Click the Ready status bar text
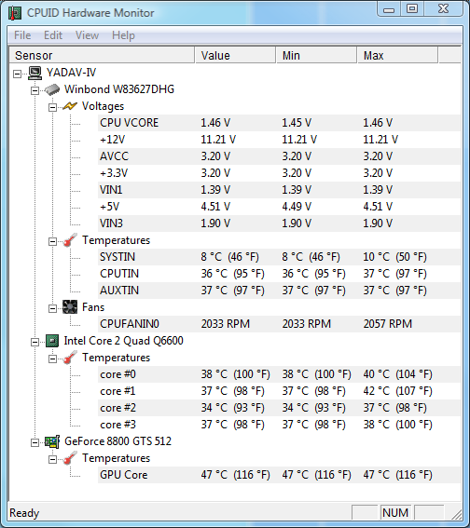This screenshot has width=470, height=528. point(24,513)
